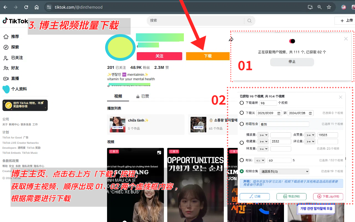The image size is (355, 222).
Task: Edit the 下载最新 count field
Action: click(x=268, y=103)
